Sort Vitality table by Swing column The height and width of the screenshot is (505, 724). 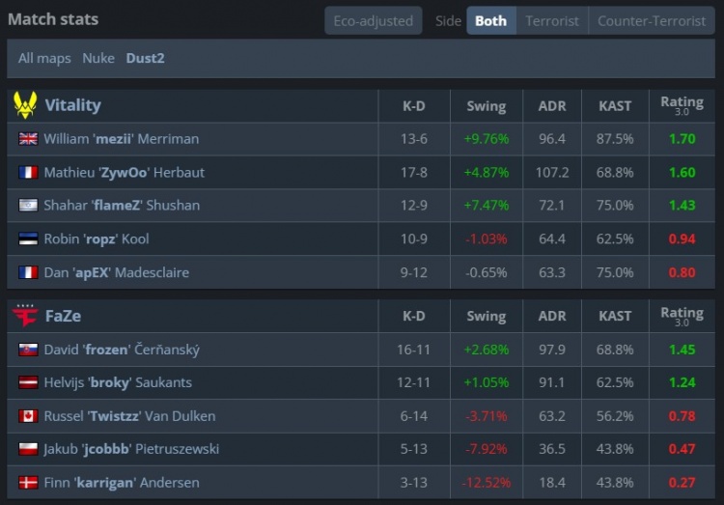(x=486, y=105)
